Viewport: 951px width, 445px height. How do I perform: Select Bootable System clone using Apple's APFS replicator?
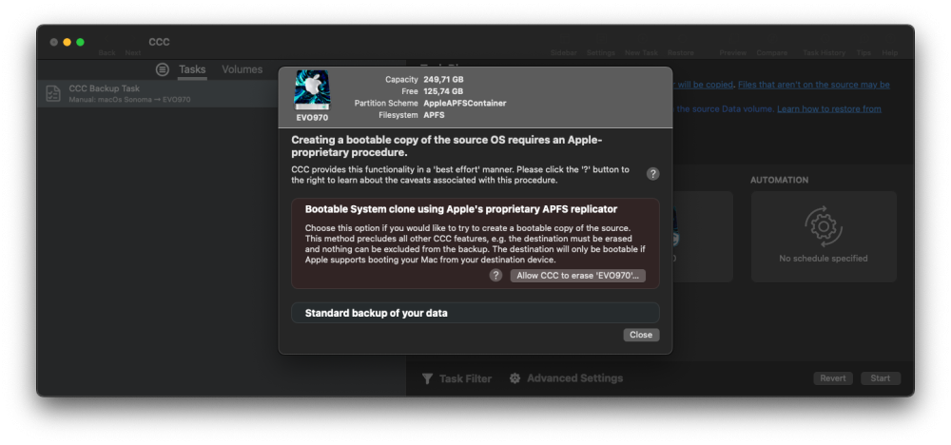click(475, 243)
